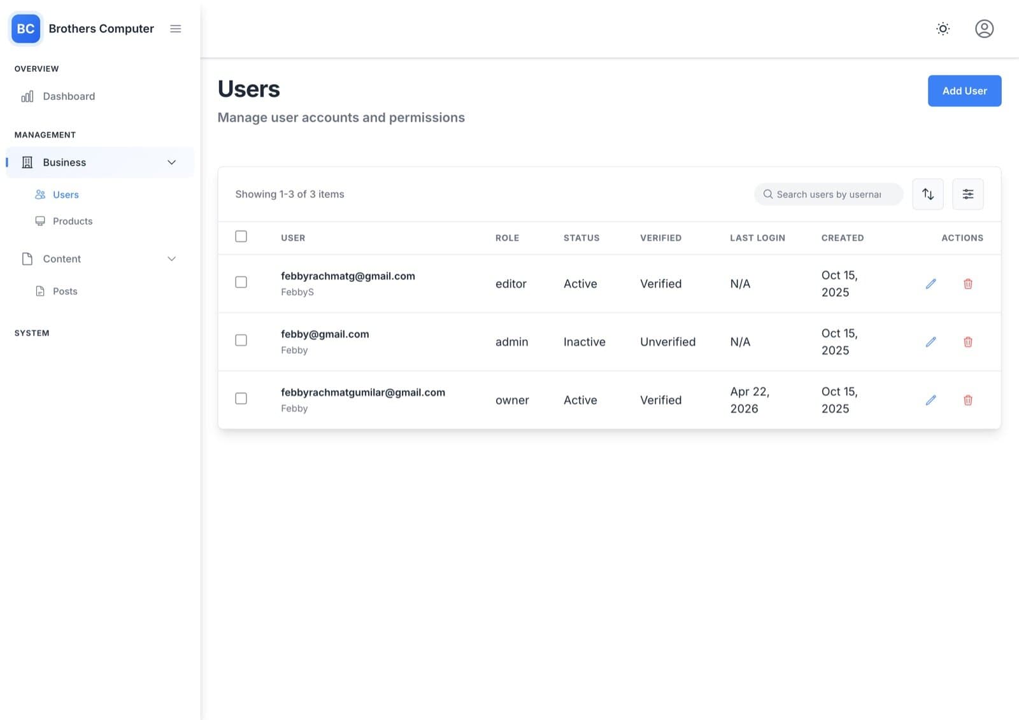Focus the Search users input field
Viewport: 1019px width, 720px height.
tap(829, 194)
